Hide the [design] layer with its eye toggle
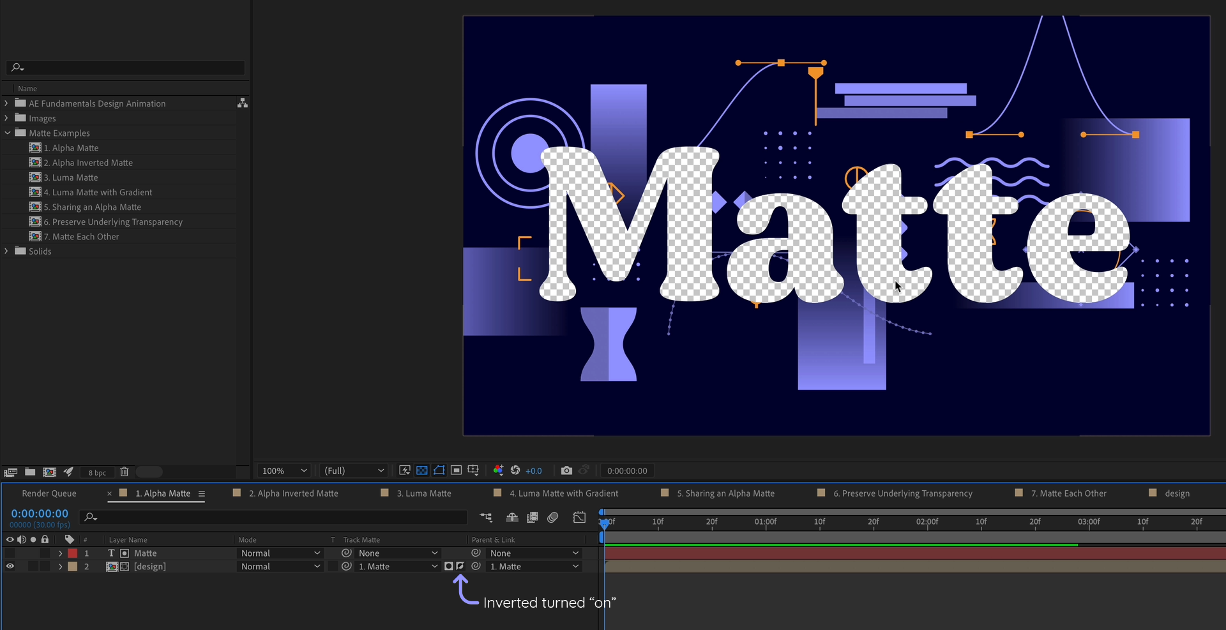 (x=10, y=566)
